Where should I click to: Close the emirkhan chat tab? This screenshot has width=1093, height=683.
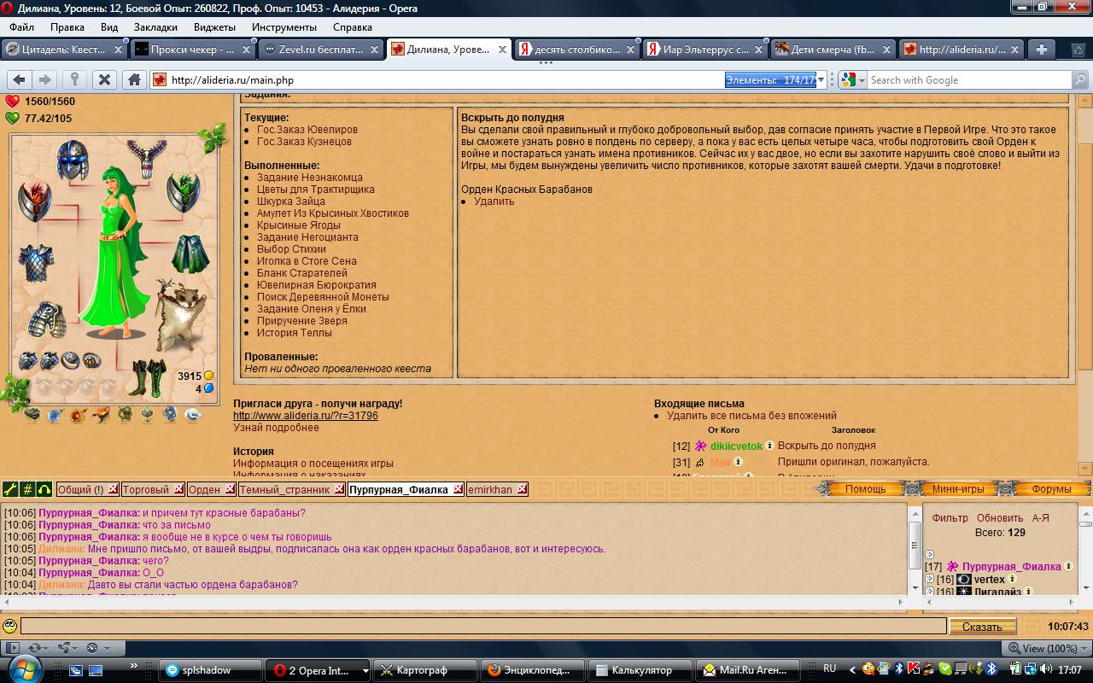[522, 489]
